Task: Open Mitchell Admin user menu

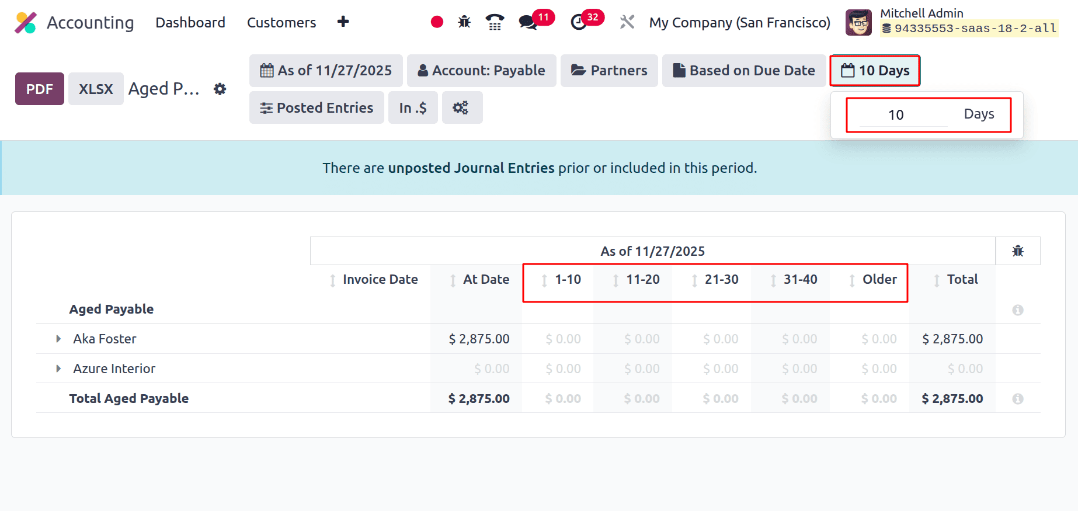Action: click(952, 22)
